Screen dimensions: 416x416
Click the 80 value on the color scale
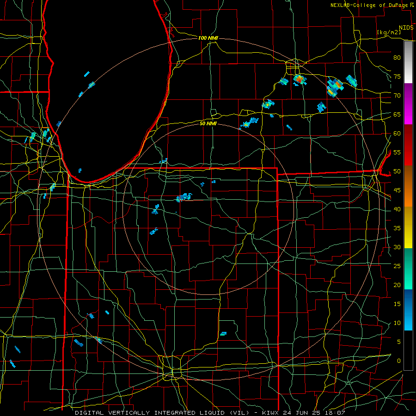397,58
